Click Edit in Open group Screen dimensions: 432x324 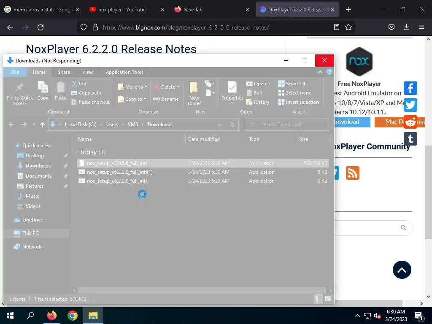point(254,93)
